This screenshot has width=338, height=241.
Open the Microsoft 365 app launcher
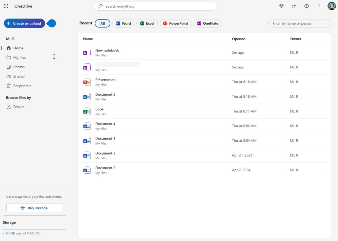pyautogui.click(x=6, y=6)
